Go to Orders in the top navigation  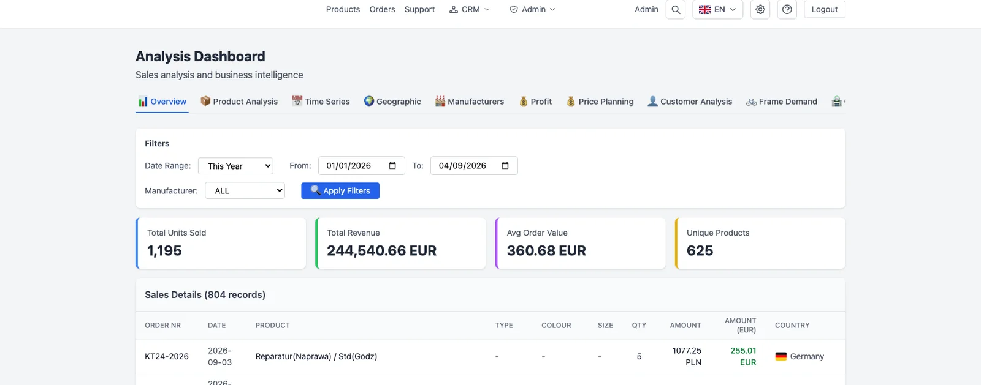[x=382, y=10]
